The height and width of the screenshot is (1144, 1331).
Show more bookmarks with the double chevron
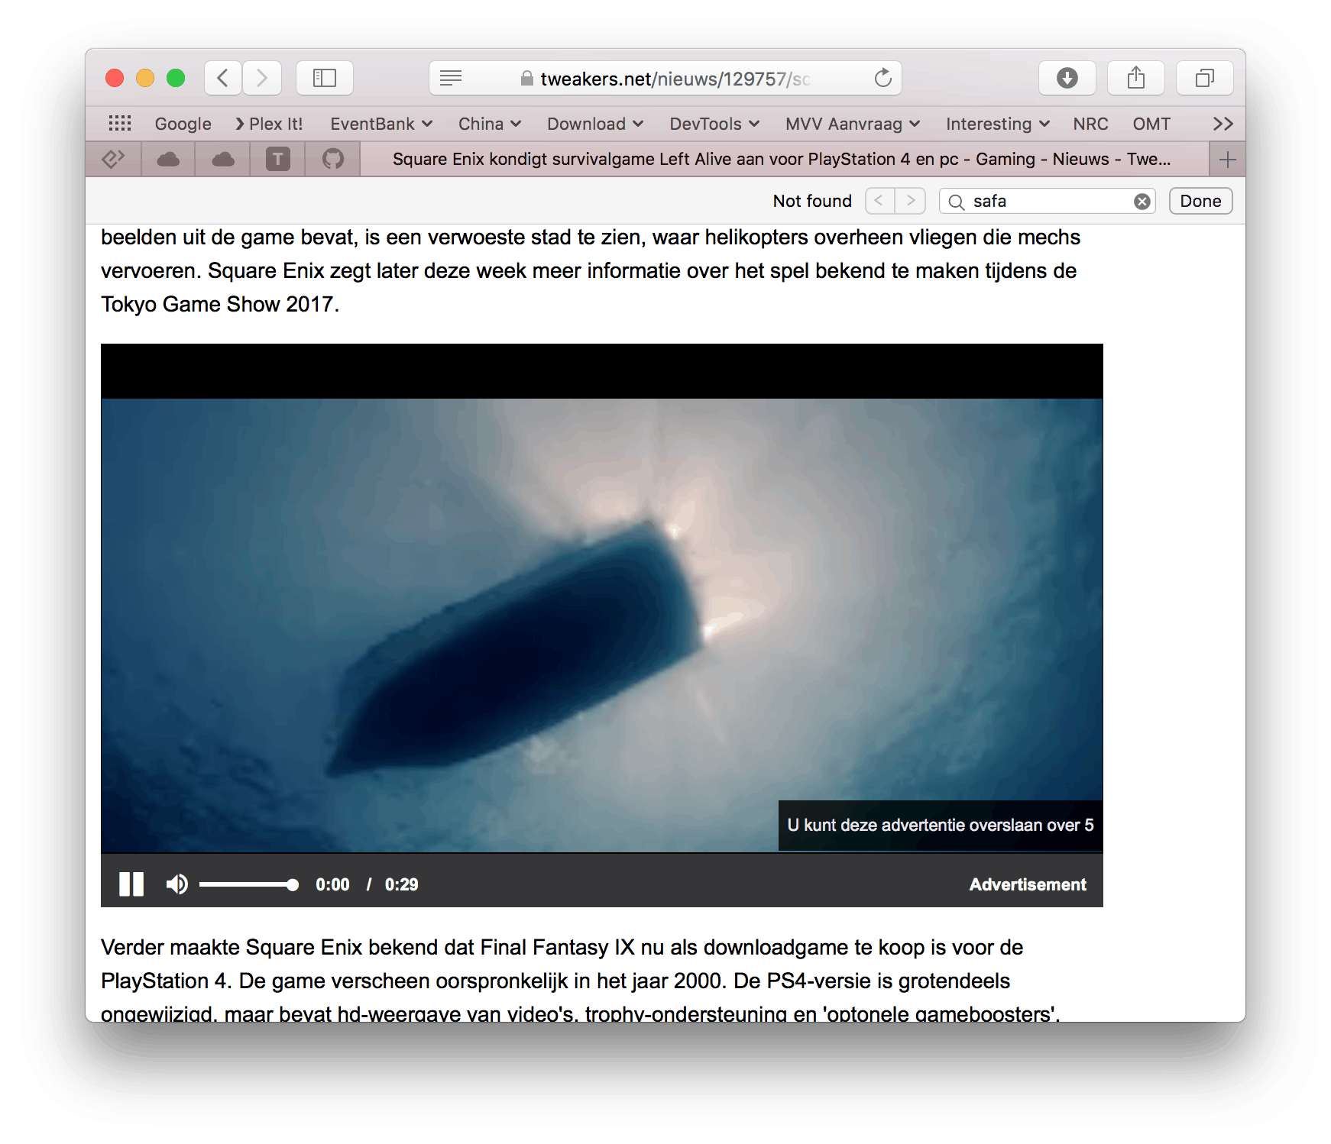tap(1223, 124)
